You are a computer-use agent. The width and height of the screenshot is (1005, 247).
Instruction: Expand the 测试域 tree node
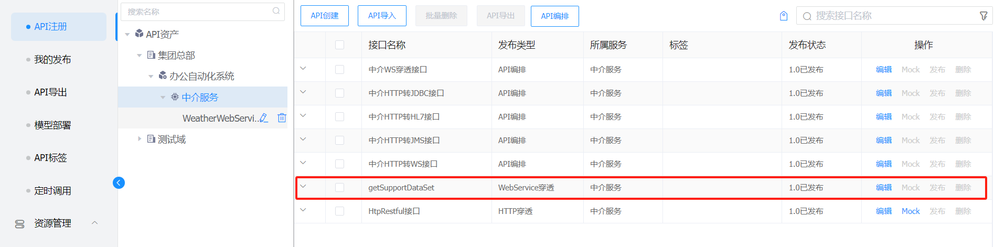coord(140,139)
